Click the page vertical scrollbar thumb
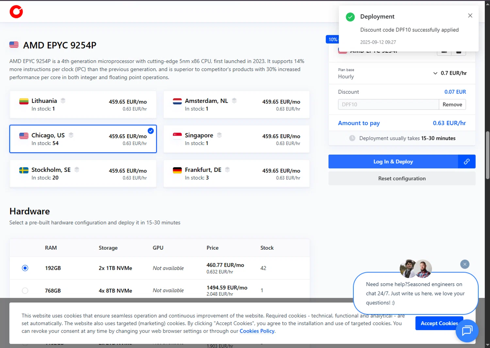 click(487, 155)
